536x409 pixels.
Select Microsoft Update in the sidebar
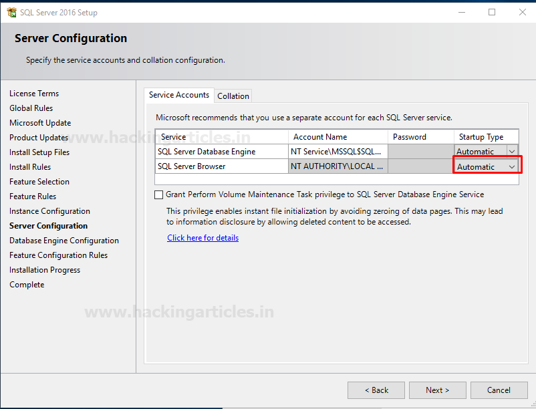pos(40,122)
